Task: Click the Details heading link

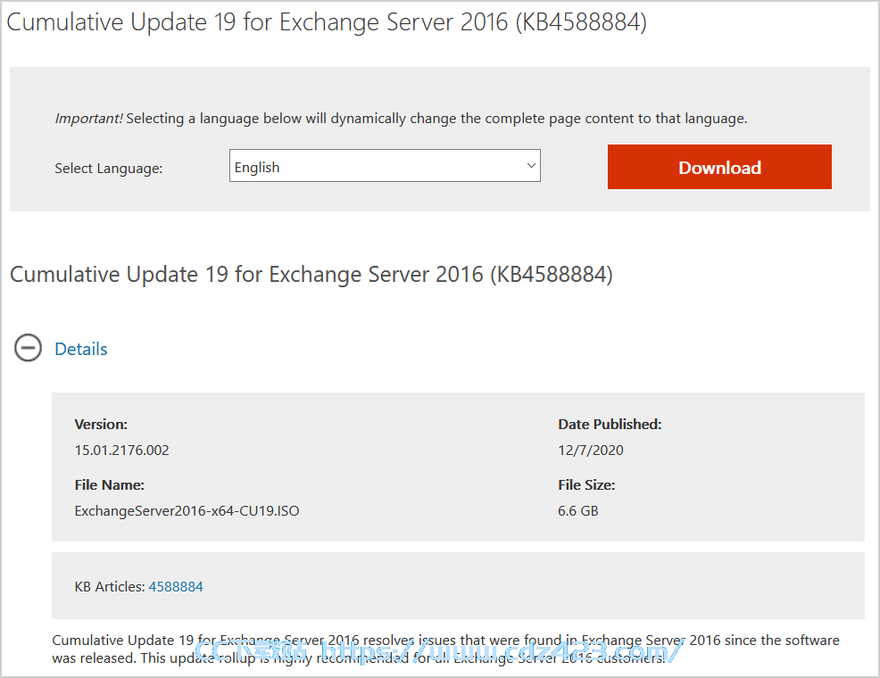Action: click(81, 349)
